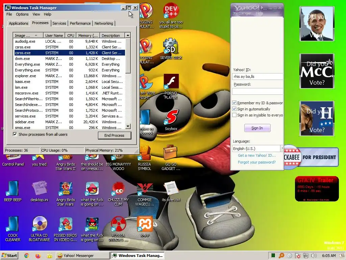
Task: Switch to the Applications tab
Action: pyautogui.click(x=19, y=23)
